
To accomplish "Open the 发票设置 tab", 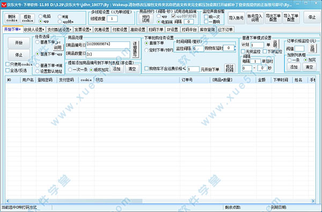I will 83,29.
